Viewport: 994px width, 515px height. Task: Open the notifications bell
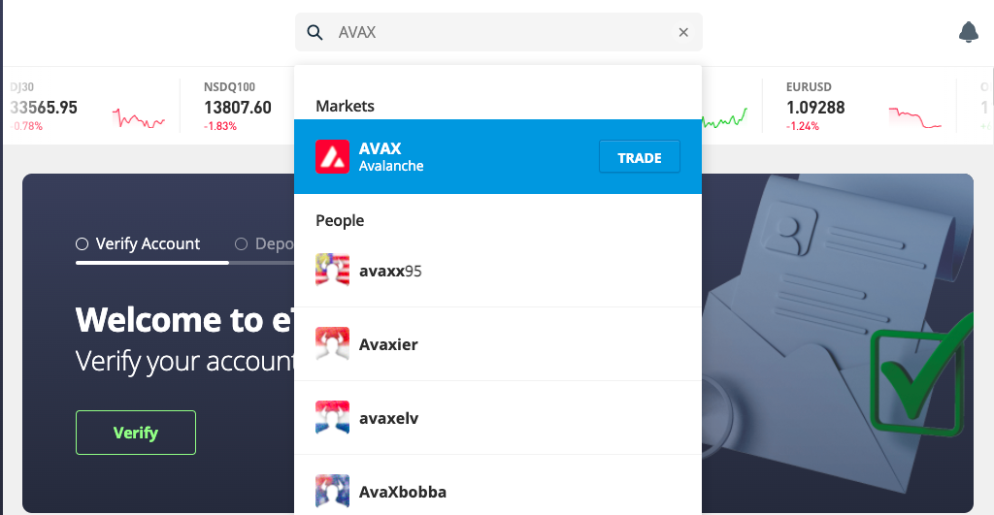[x=968, y=32]
